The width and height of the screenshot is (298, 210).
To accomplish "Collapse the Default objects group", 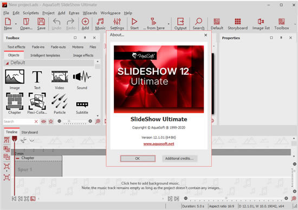I will (7, 63).
